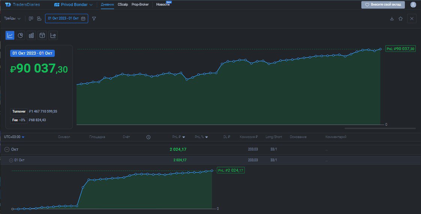Open the UTC+03:00 timezone dropdown
The height and width of the screenshot is (214, 421).
click(14, 137)
